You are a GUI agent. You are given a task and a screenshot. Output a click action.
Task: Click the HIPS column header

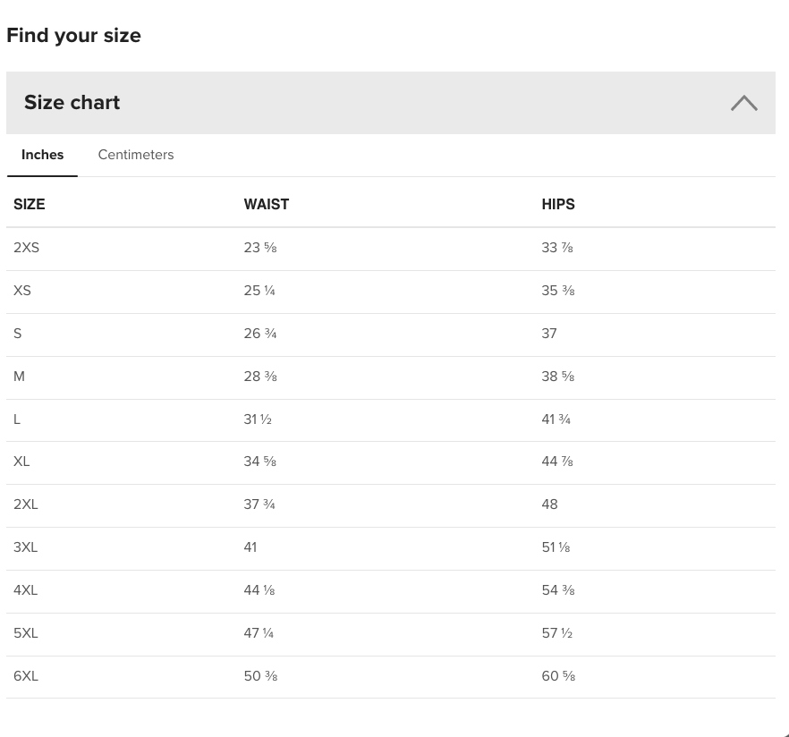(558, 204)
